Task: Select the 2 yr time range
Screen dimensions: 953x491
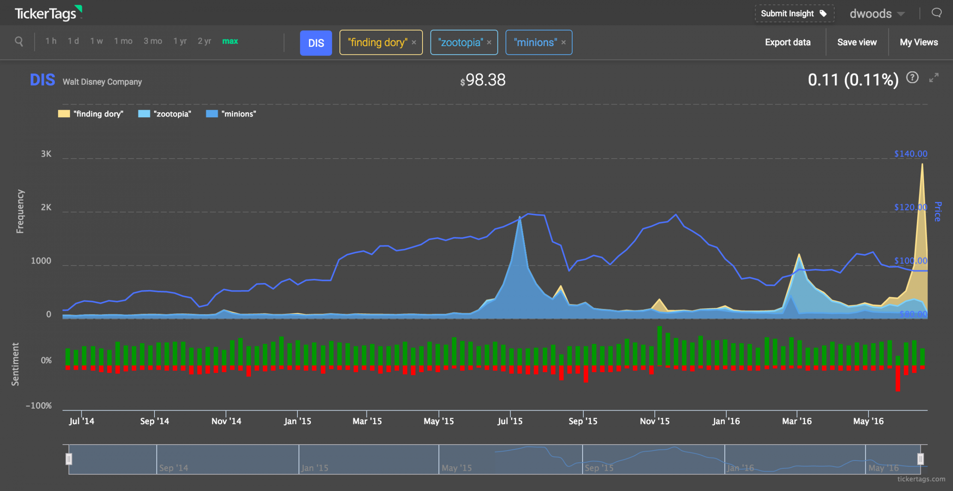Action: [x=204, y=41]
